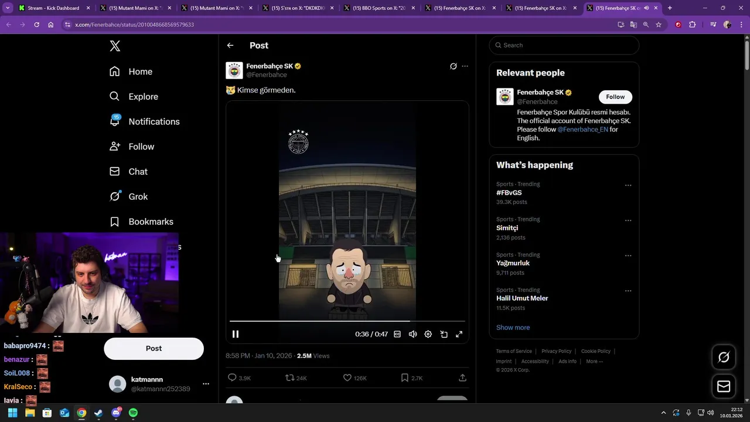The height and width of the screenshot is (422, 750).
Task: Click Show more under trends
Action: [x=513, y=328]
